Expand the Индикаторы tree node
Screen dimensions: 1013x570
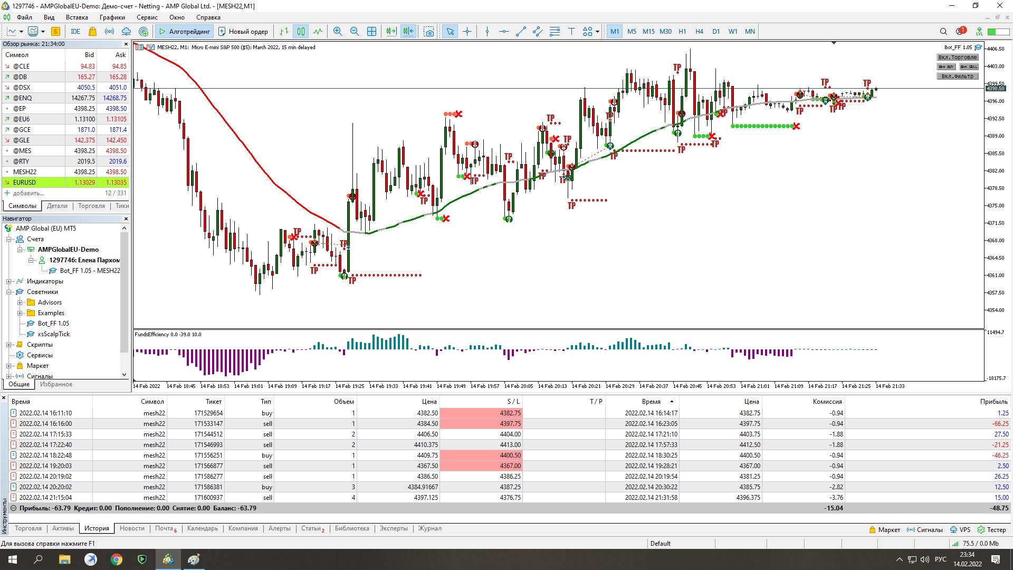click(x=9, y=281)
